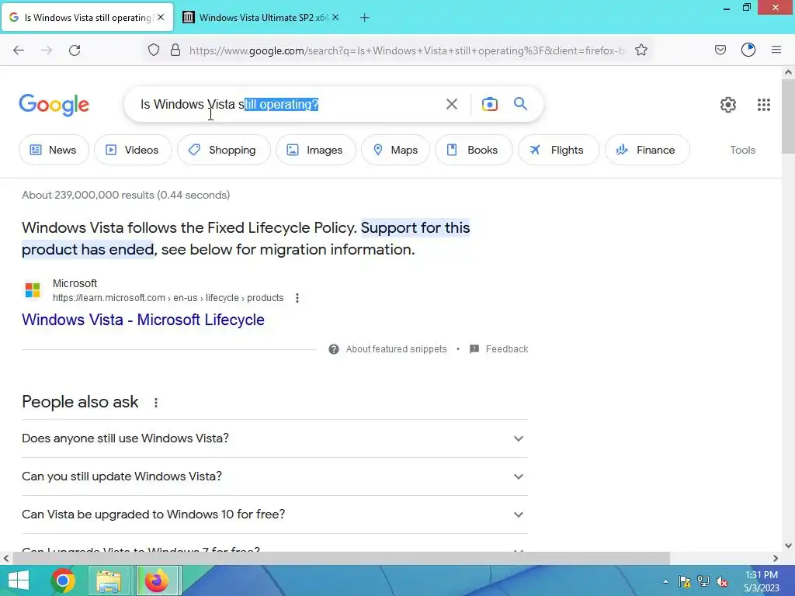Click the browser address bar URL
795x596 pixels.
(x=408, y=50)
